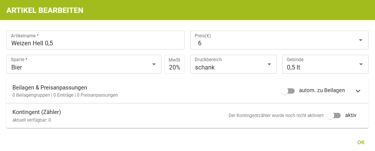Click the MwSt 20% box
This screenshot has height=151, width=375.
pos(174,65)
